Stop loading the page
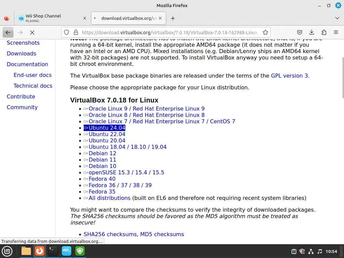The image size is (344, 258). point(32,33)
